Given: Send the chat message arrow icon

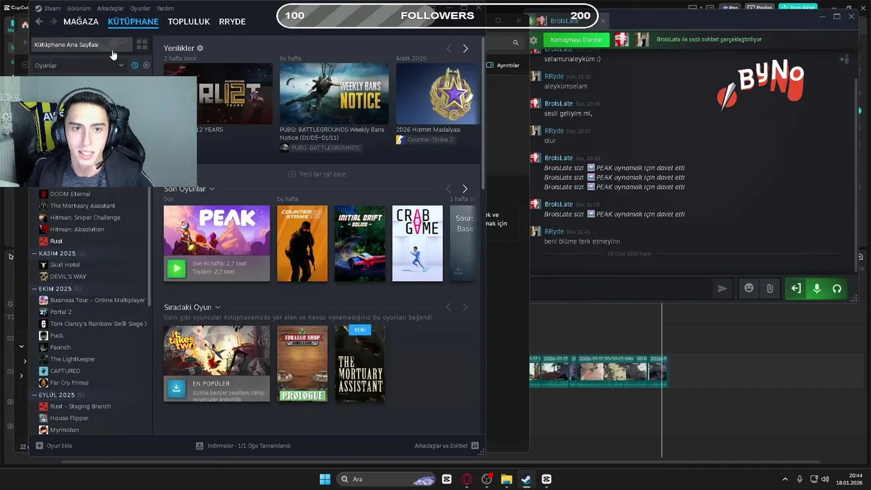Looking at the screenshot, I should [x=722, y=289].
